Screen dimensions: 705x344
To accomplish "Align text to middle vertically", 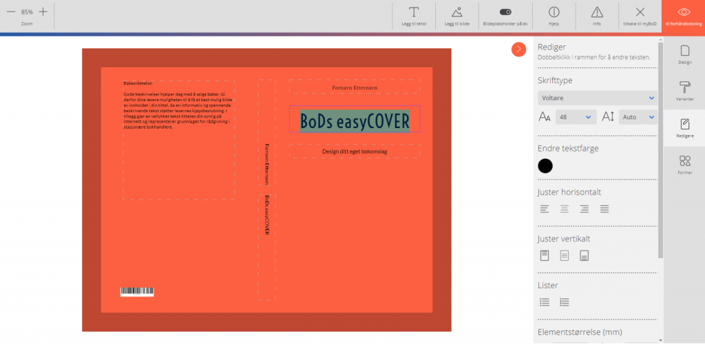I will pyautogui.click(x=565, y=255).
